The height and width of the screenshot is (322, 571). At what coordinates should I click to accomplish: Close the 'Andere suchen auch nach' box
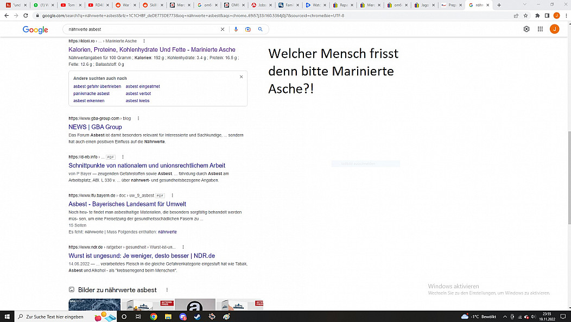pos(242,77)
